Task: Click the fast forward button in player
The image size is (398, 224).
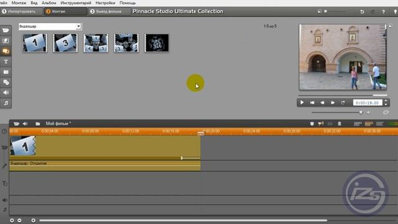Action: point(333,103)
